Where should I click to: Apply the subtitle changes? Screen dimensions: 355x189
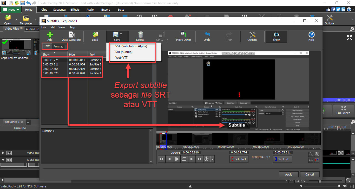click(x=288, y=174)
